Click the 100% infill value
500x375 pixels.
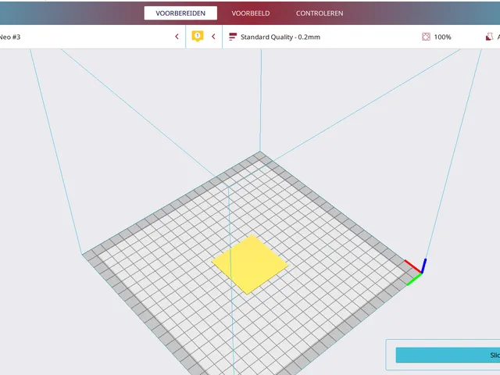(442, 37)
